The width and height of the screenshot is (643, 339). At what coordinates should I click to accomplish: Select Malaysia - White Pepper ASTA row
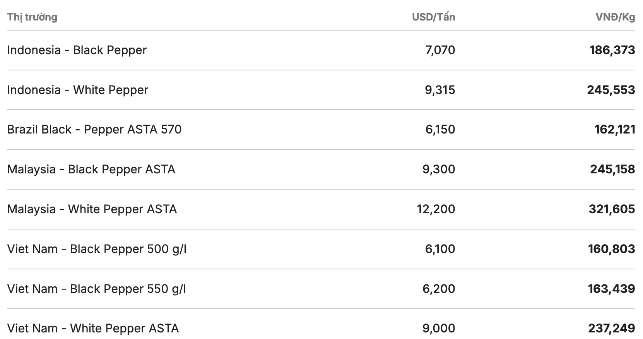92,209
